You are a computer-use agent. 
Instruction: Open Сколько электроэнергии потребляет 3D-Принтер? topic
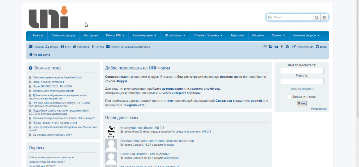point(64,118)
